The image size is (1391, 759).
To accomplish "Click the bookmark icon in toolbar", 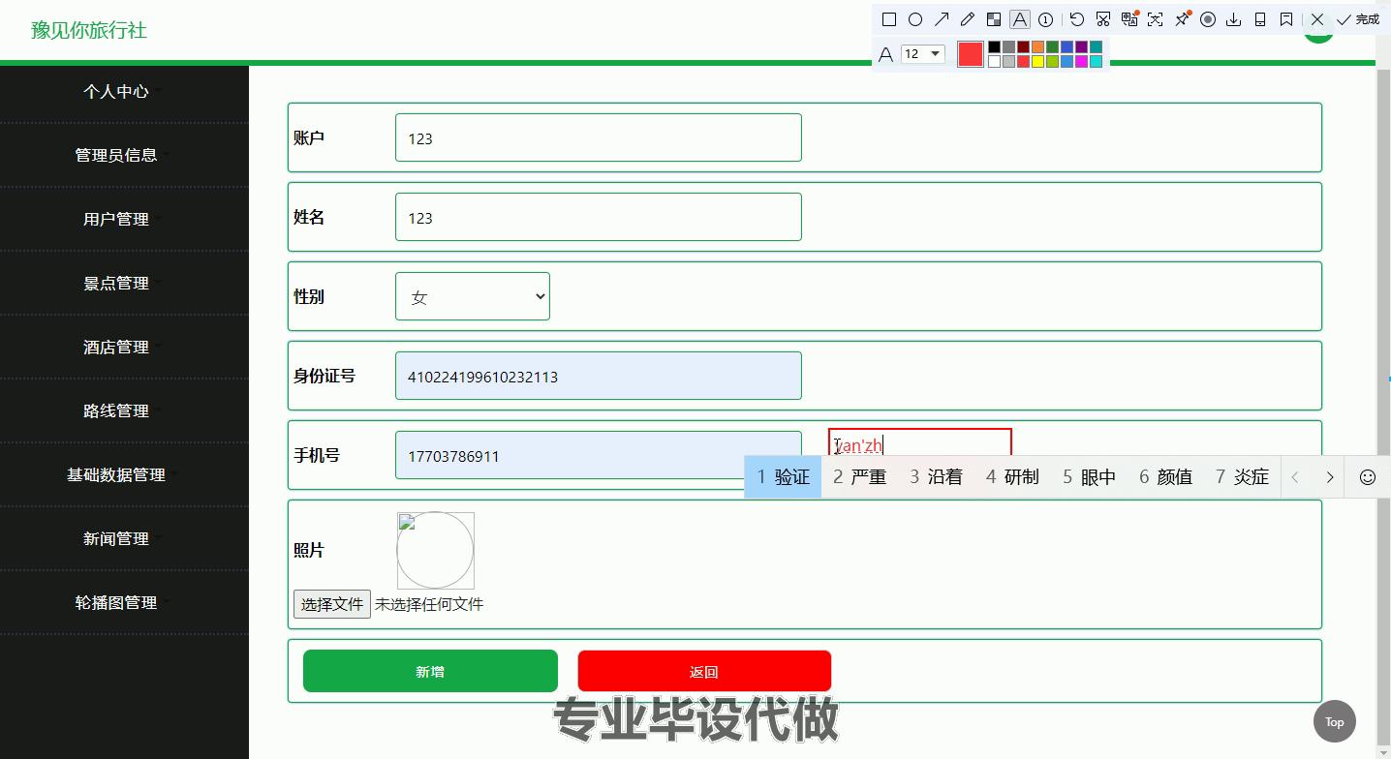I will pyautogui.click(x=1286, y=19).
